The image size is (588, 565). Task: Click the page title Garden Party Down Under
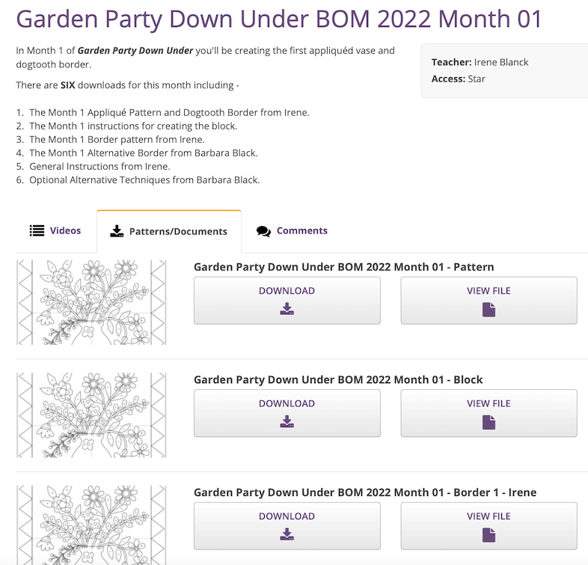pos(278,18)
